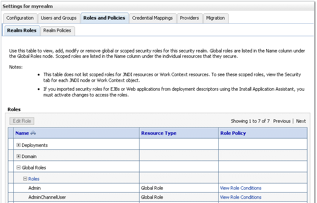Switch to Realm Policies sub-tab
This screenshot has height=203, width=317.
57,31
